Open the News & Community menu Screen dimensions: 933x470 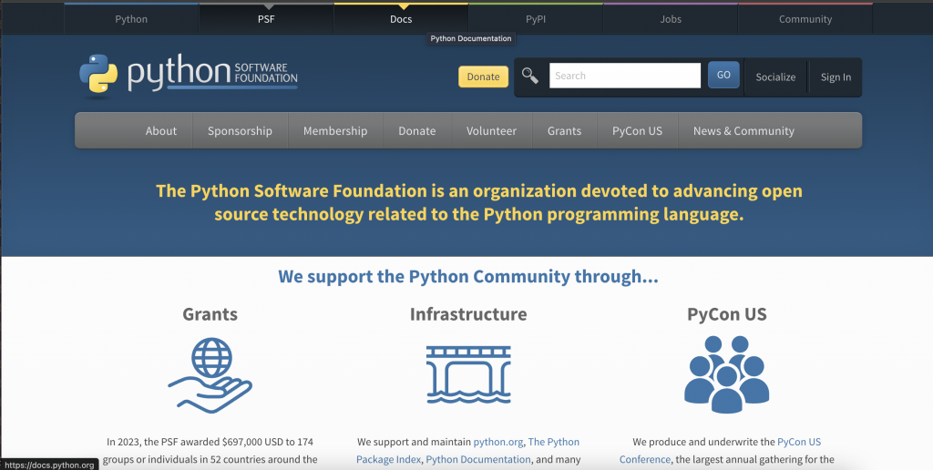pyautogui.click(x=743, y=131)
